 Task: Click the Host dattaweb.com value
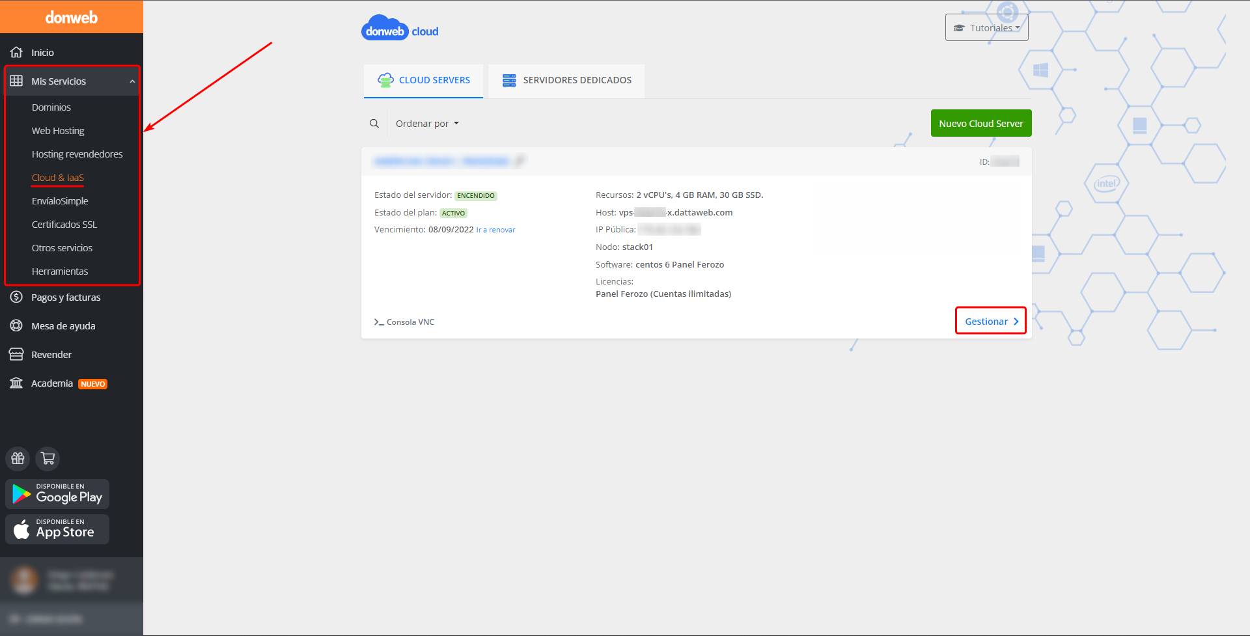[x=676, y=212]
